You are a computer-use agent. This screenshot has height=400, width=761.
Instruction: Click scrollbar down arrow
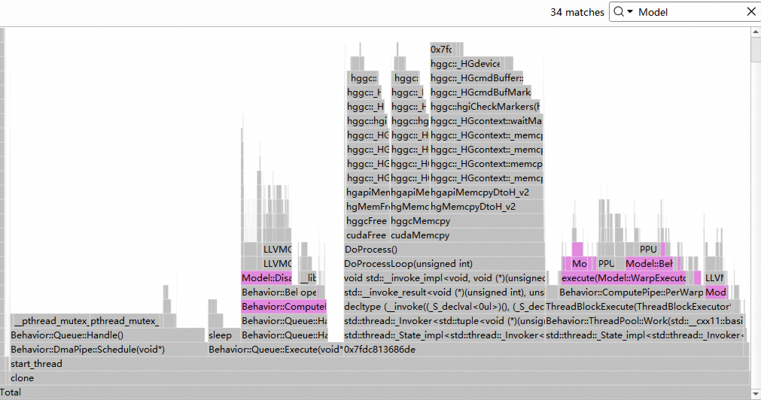[756, 394]
